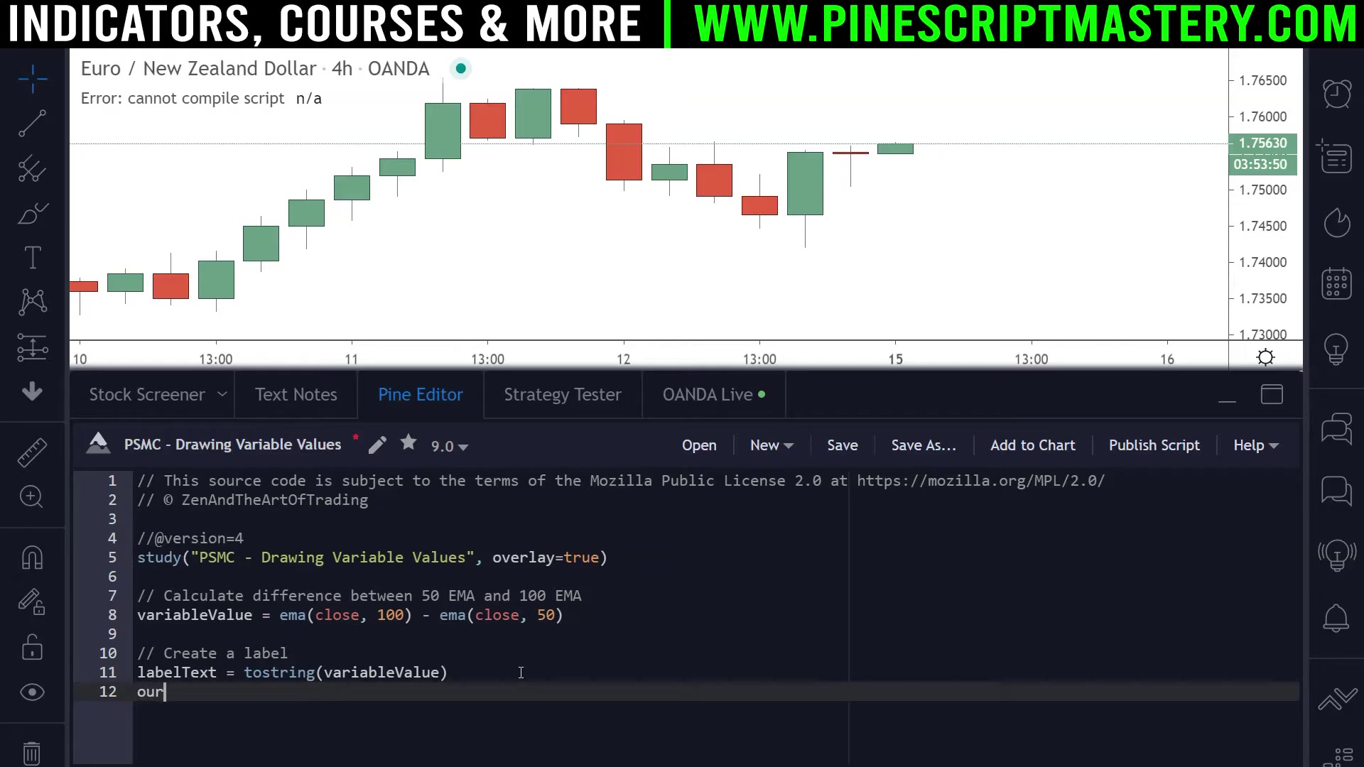Open the Ideas lightbulb panel

[x=1337, y=349]
